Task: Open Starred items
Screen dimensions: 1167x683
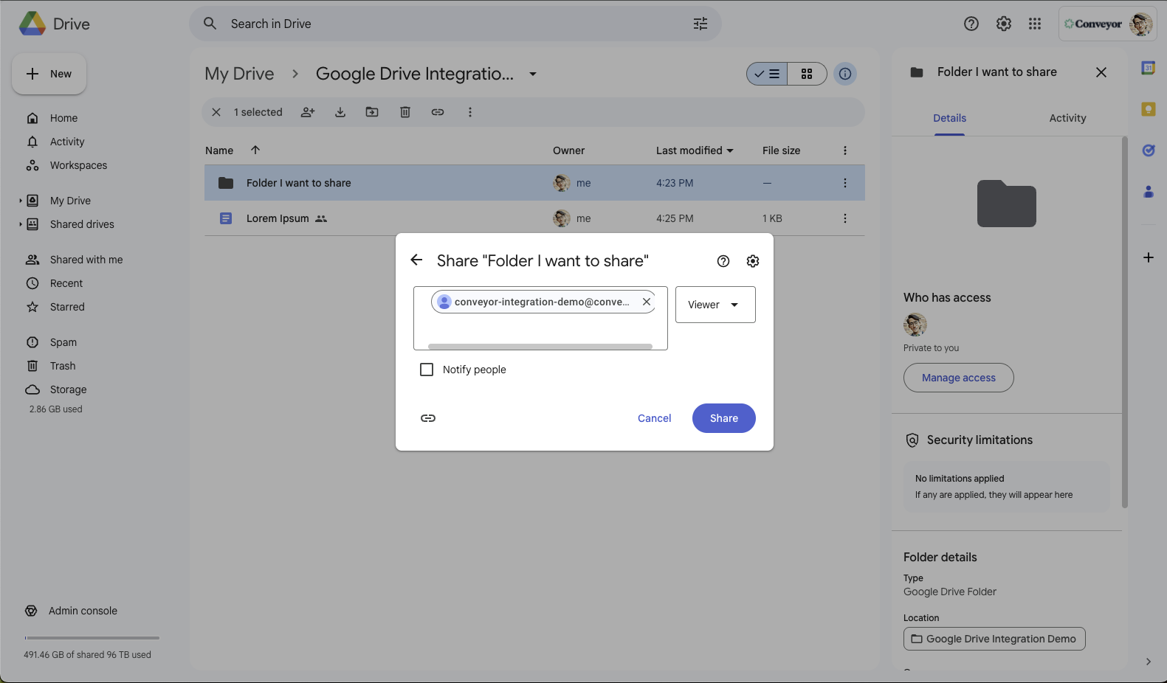Action: (x=67, y=307)
